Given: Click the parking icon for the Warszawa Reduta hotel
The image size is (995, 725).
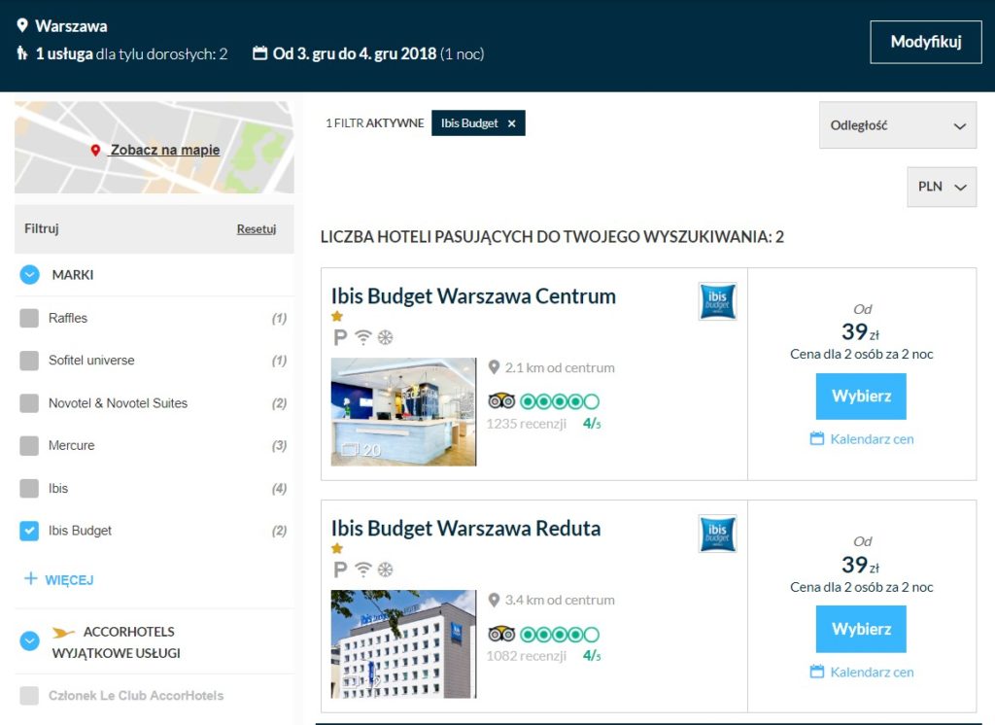Looking at the screenshot, I should (x=340, y=570).
